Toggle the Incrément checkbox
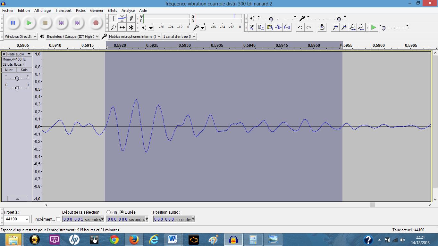 pos(58,219)
